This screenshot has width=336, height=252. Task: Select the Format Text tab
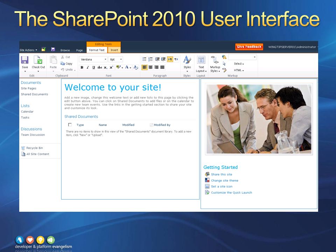click(97, 50)
